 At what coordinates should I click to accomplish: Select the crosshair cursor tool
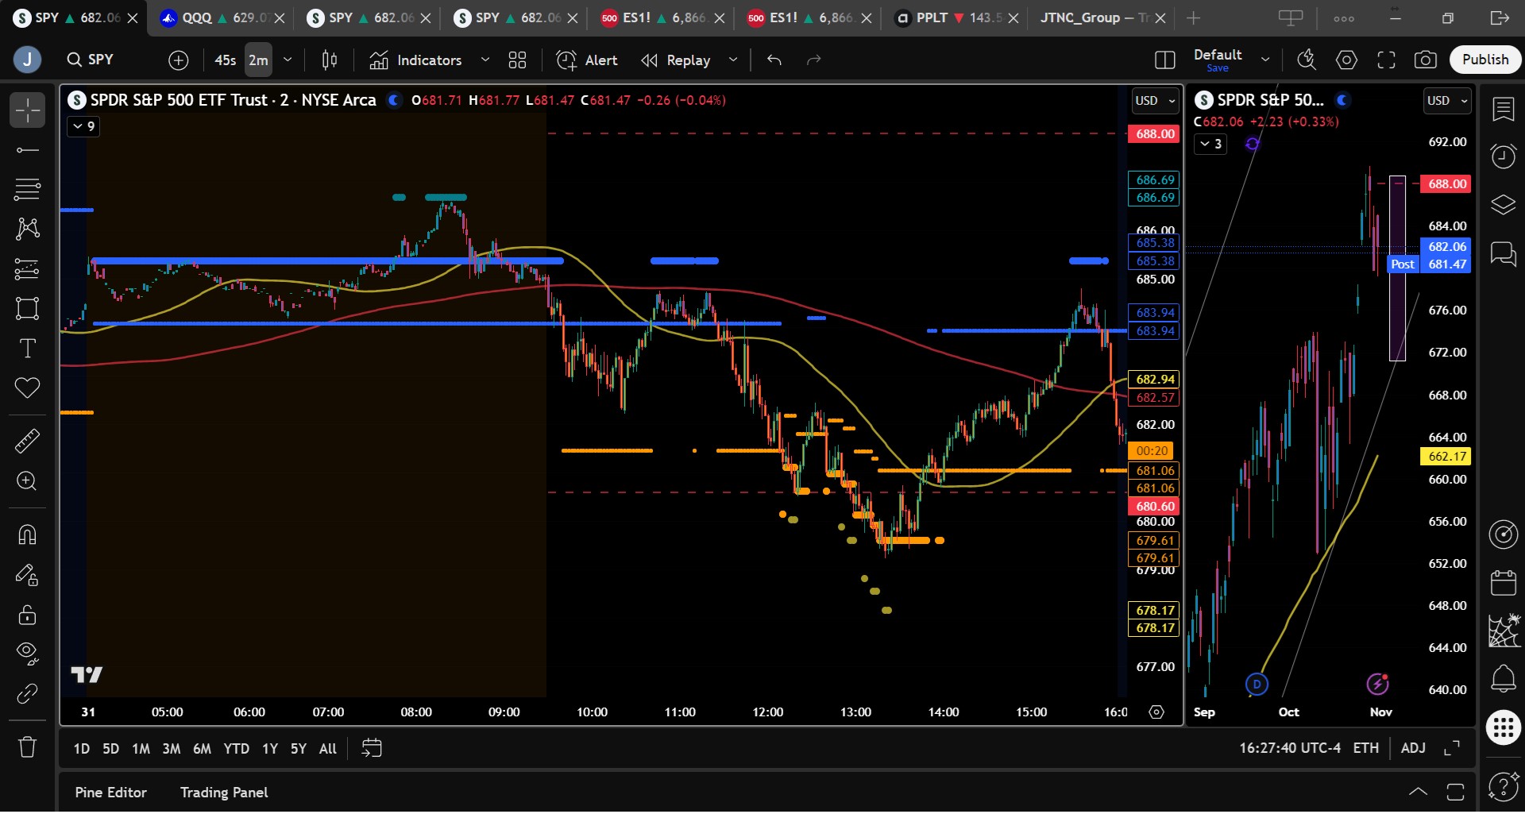pos(27,110)
